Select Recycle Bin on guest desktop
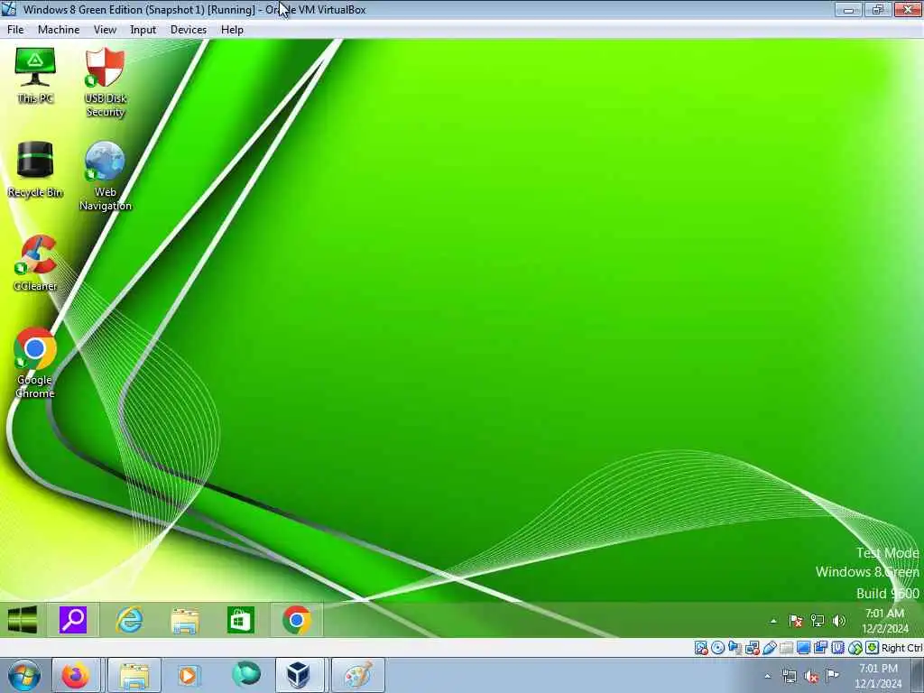 pos(35,170)
